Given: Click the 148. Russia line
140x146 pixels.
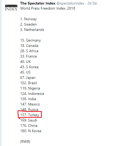Looking at the screenshot, I should [x=29, y=109].
